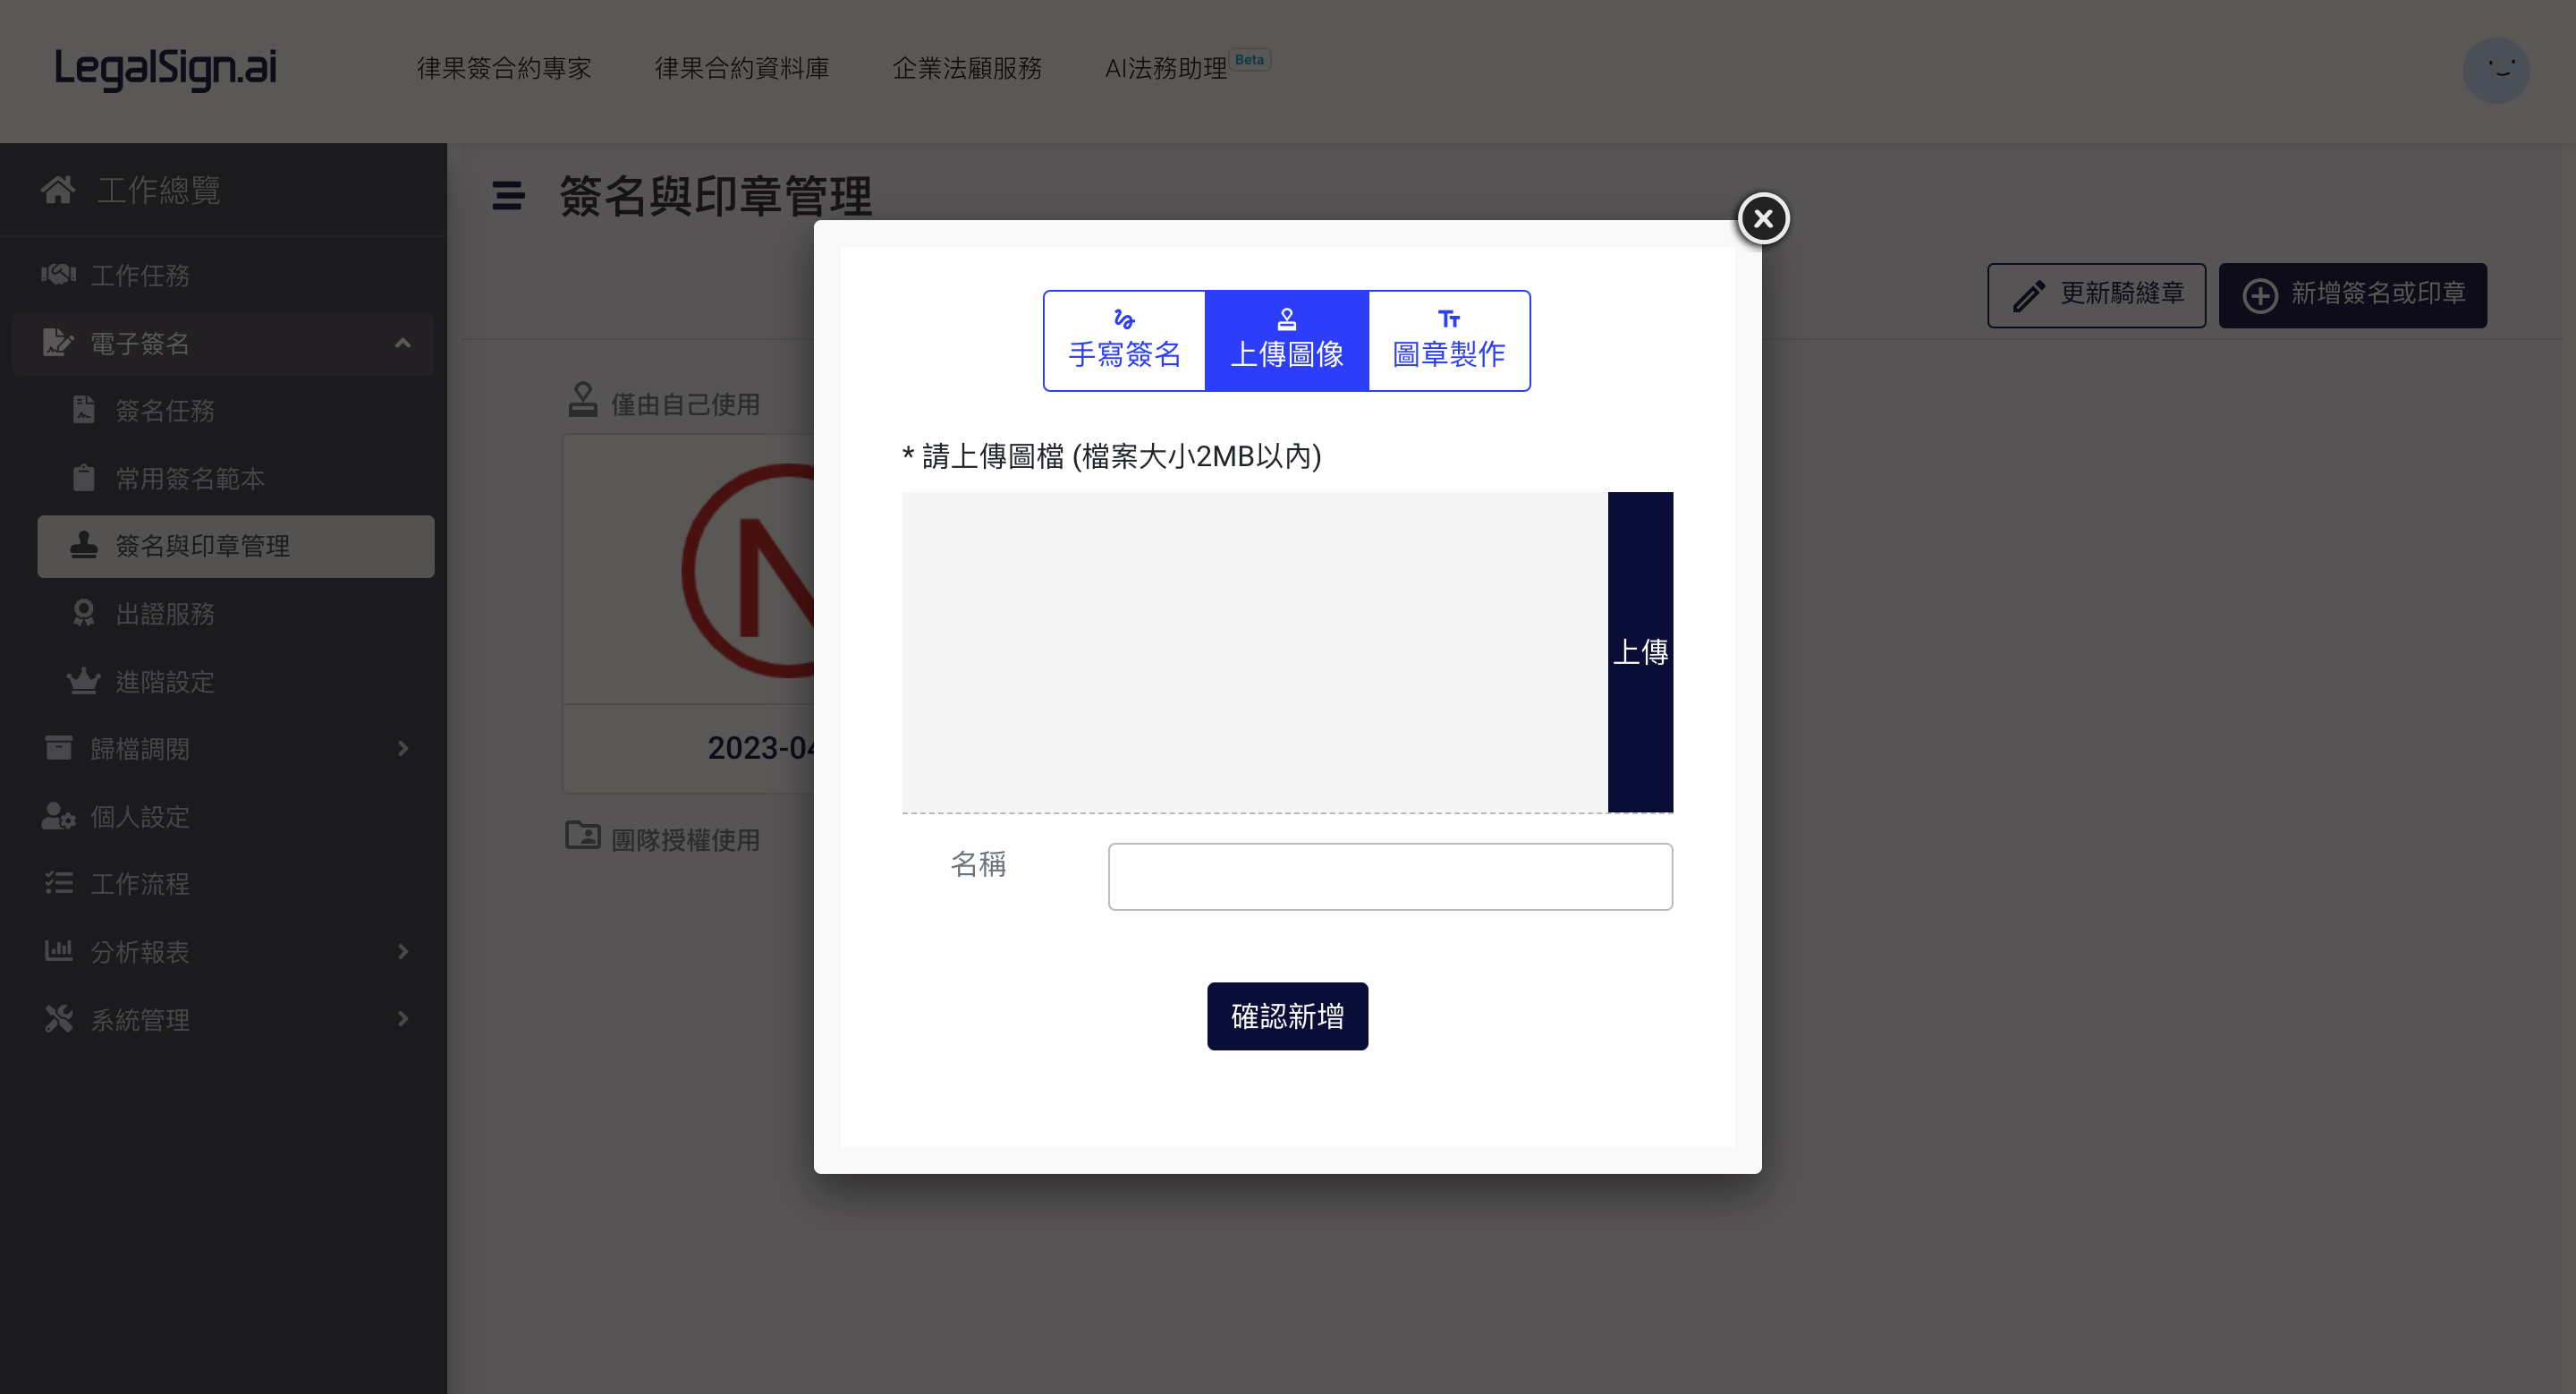Focus the 名稱 text input field
The width and height of the screenshot is (2576, 1394).
1390,876
